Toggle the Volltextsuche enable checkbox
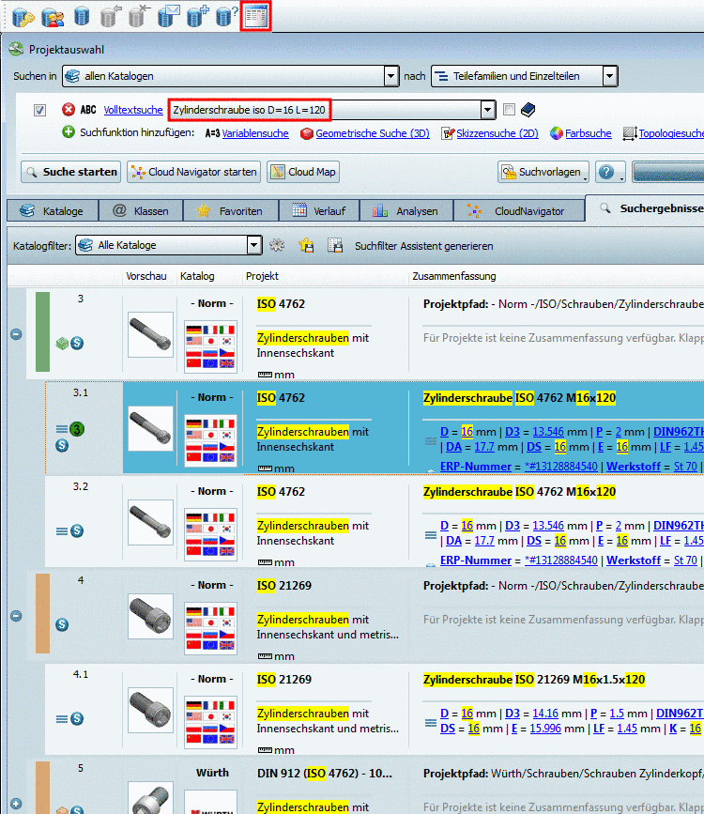Image resolution: width=704 pixels, height=814 pixels. 40,110
